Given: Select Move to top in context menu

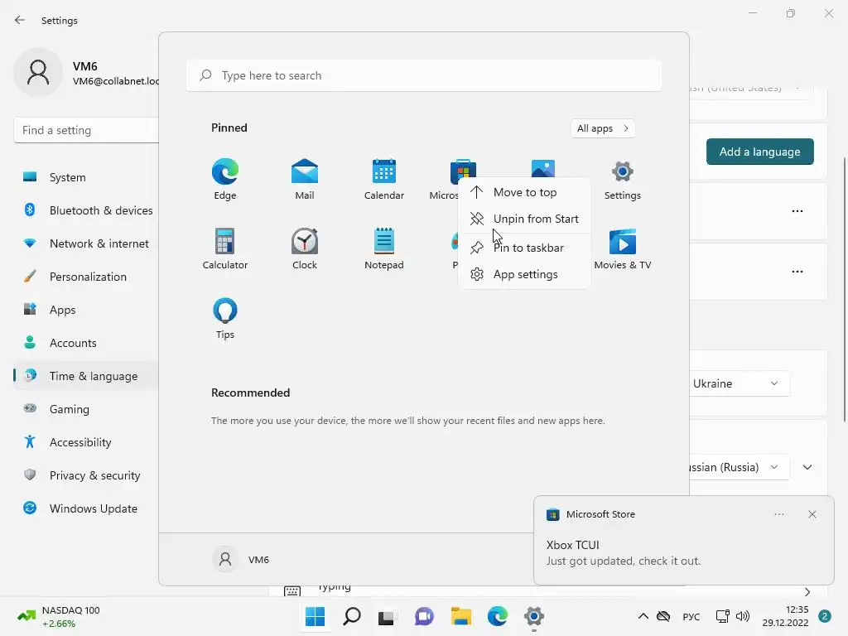Looking at the screenshot, I should (524, 192).
